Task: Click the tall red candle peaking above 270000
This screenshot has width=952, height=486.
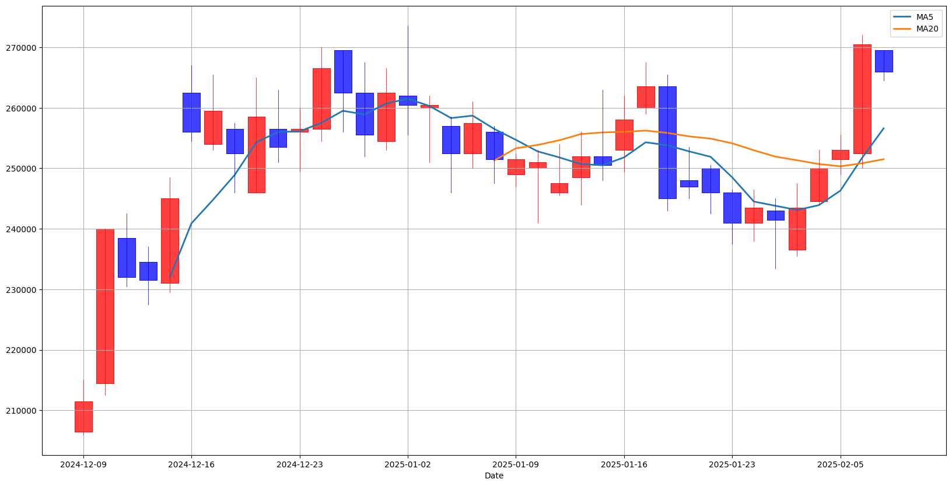Action: pyautogui.click(x=862, y=99)
